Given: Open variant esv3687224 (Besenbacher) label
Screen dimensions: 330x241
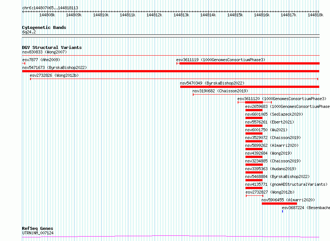Looking at the screenshot, I should tap(306, 208).
